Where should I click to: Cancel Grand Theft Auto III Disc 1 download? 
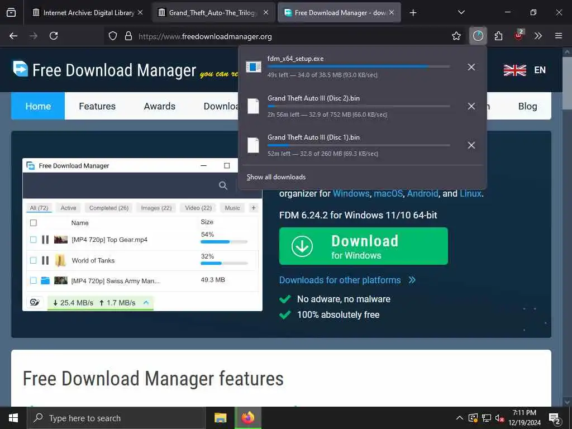[x=471, y=145]
